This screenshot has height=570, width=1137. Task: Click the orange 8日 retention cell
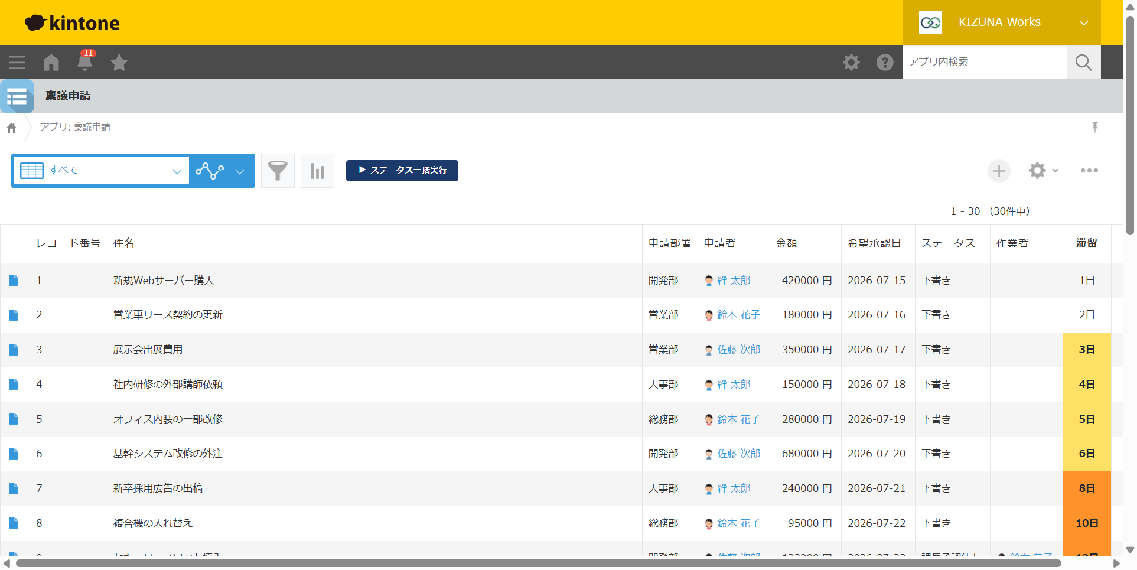click(1087, 488)
